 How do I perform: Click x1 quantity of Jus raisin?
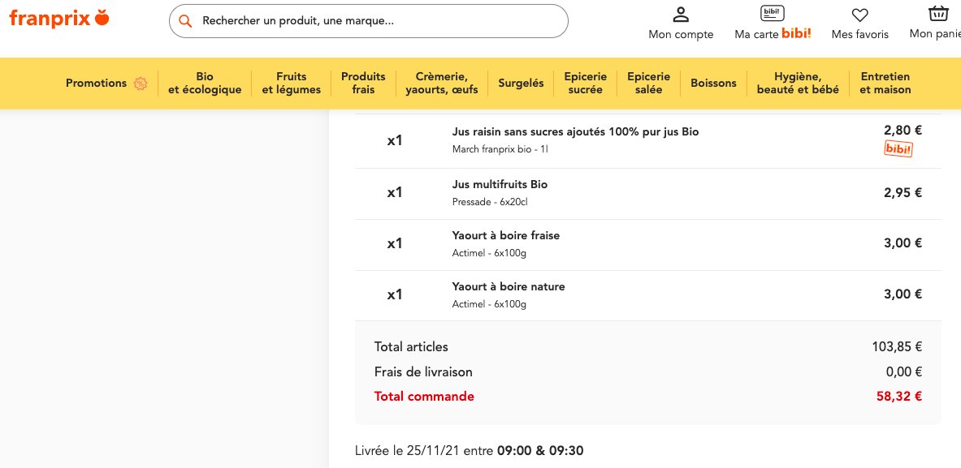[x=395, y=140]
